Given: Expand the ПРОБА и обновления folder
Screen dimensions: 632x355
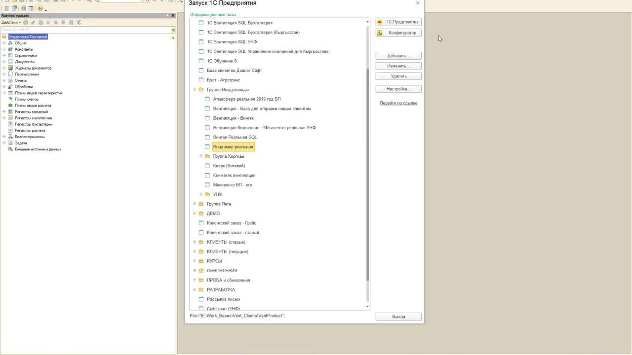Looking at the screenshot, I should pos(195,280).
